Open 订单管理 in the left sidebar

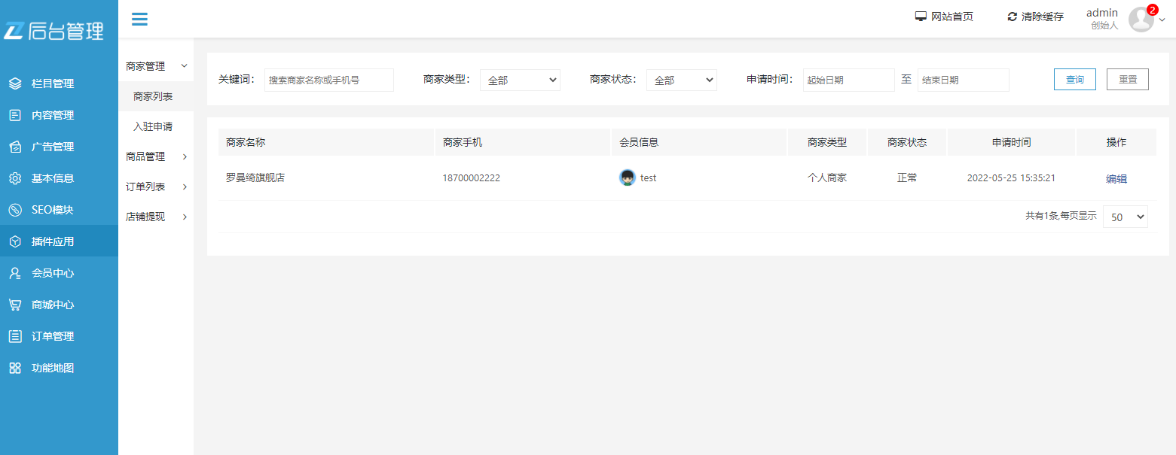[x=53, y=336]
